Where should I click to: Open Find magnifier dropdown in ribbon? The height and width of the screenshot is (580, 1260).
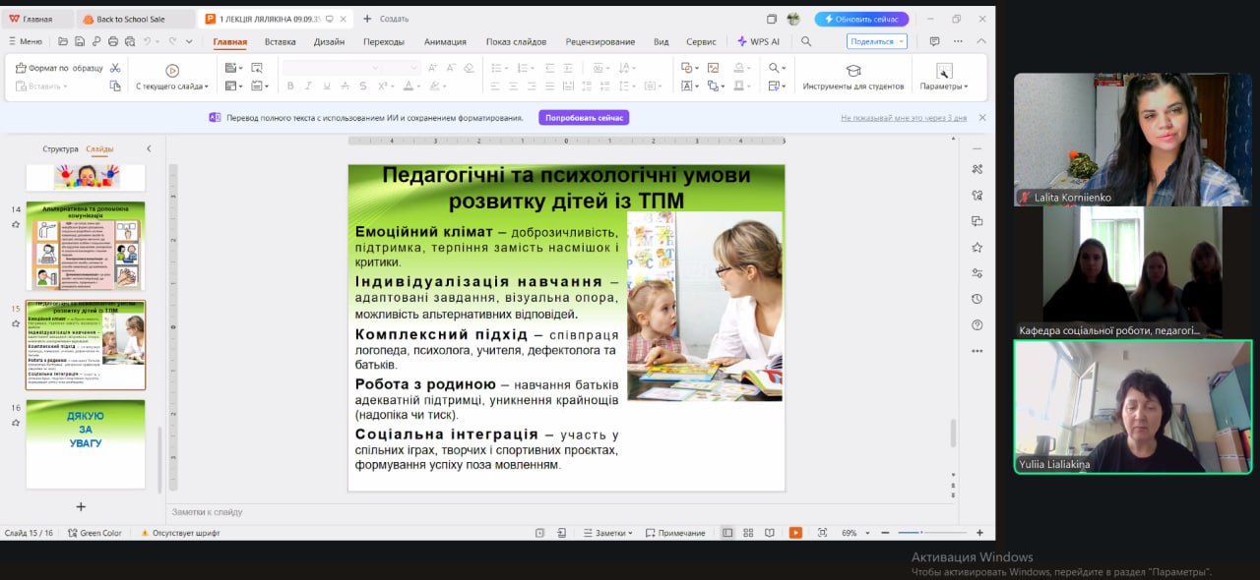[x=777, y=68]
